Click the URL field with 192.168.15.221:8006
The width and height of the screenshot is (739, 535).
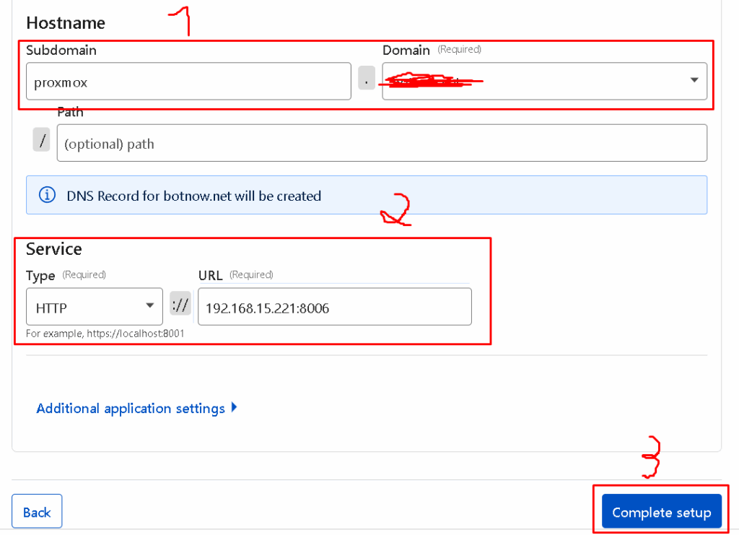[335, 307]
